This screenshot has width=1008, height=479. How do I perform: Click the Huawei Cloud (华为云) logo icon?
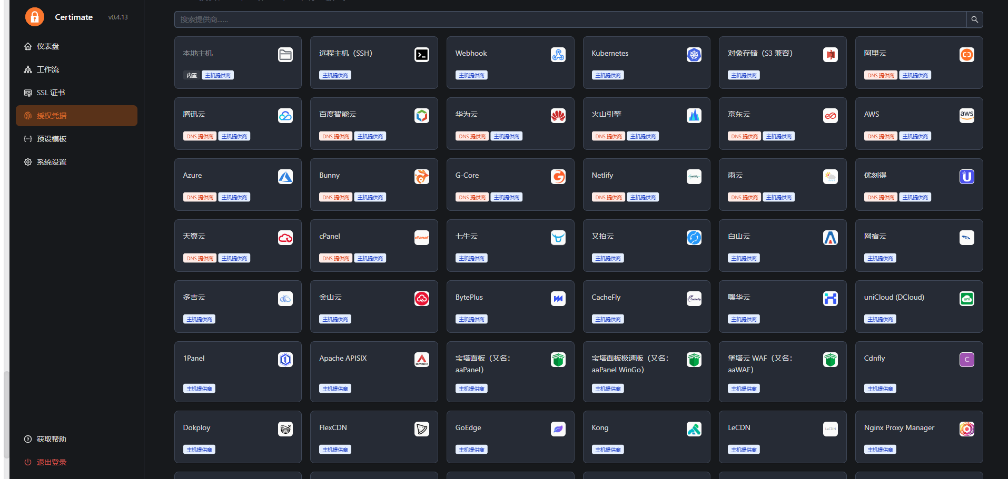pyautogui.click(x=558, y=116)
